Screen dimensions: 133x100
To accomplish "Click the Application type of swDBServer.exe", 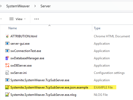I will pyautogui.click(x=102, y=66).
